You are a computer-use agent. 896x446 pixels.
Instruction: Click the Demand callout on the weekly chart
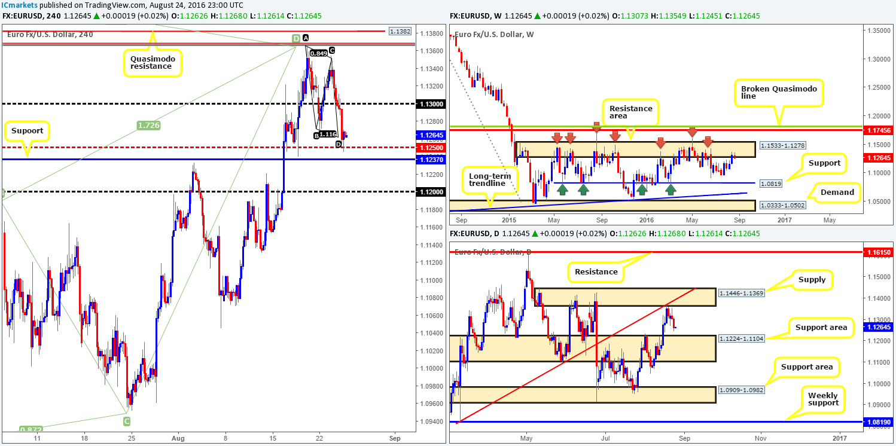coord(839,193)
